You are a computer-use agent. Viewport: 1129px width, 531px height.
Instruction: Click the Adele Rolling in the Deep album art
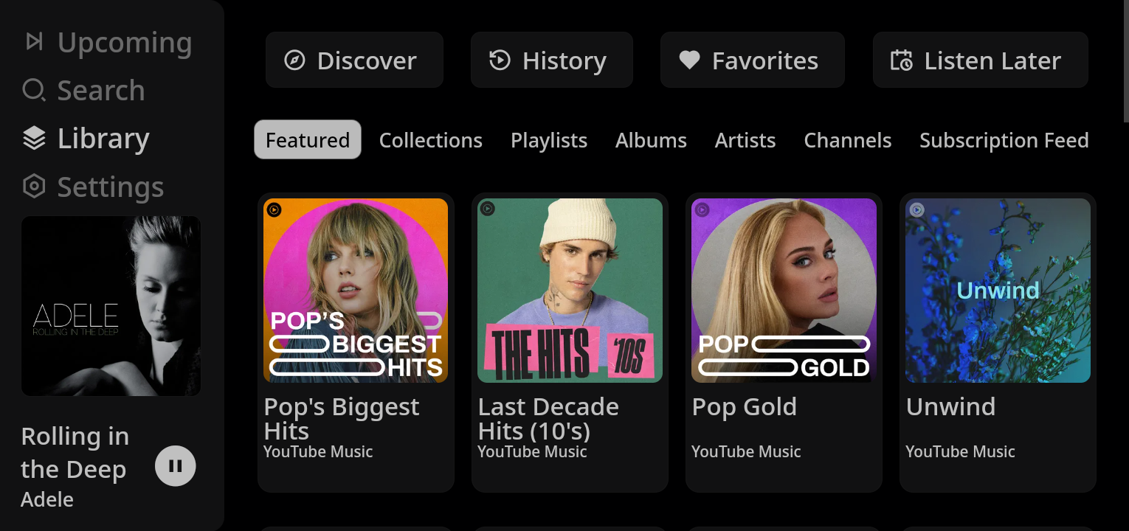[111, 306]
